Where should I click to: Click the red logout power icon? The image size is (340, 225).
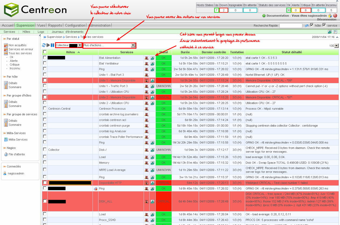(335, 16)
